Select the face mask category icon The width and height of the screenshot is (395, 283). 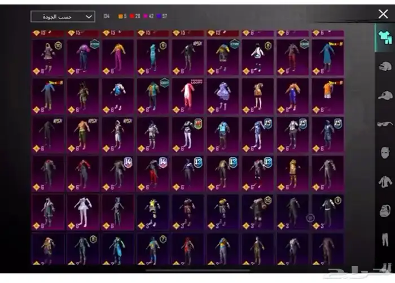coord(384,152)
